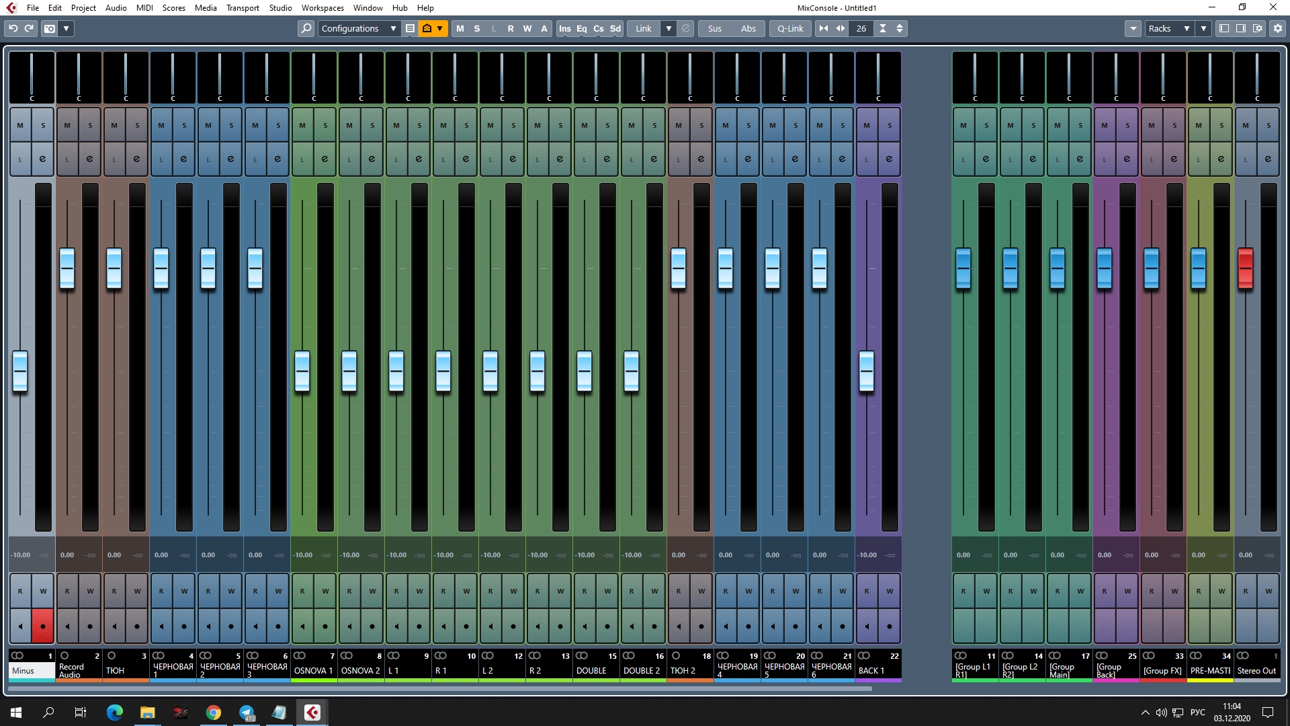Screen dimensions: 1290x726
Task: Expand the Link options dropdown arrow
Action: tap(668, 28)
